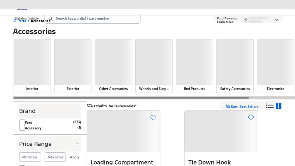
Task: Favorite the Tie Down Hook product
Action: click(x=251, y=118)
